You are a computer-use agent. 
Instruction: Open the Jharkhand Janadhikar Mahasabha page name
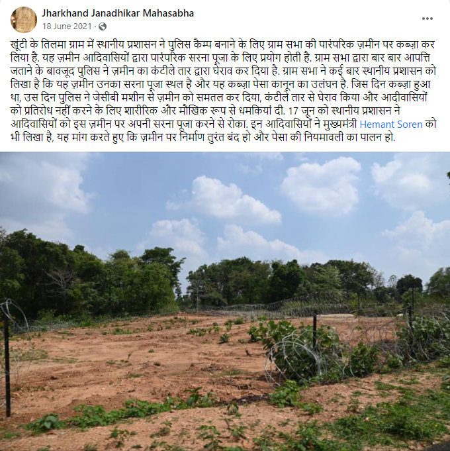[118, 13]
